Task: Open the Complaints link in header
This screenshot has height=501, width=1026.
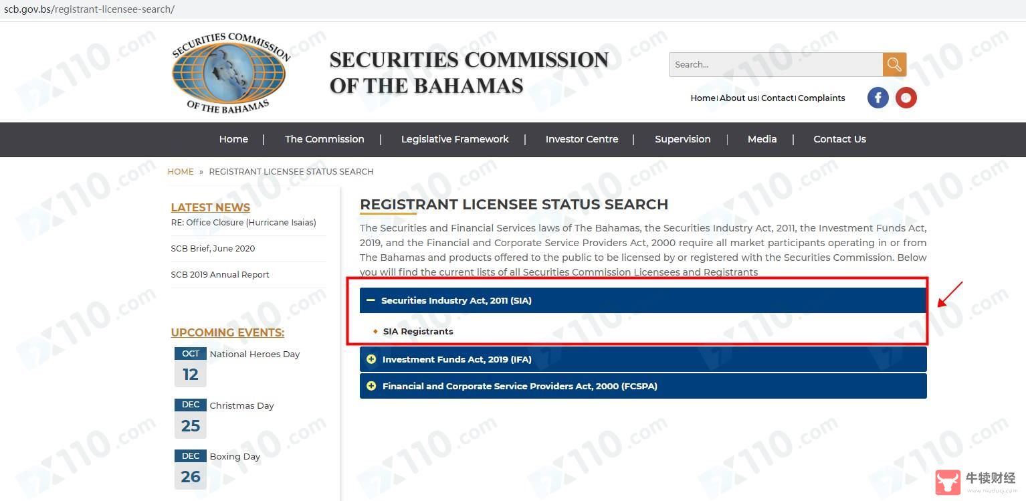Action: pos(821,98)
